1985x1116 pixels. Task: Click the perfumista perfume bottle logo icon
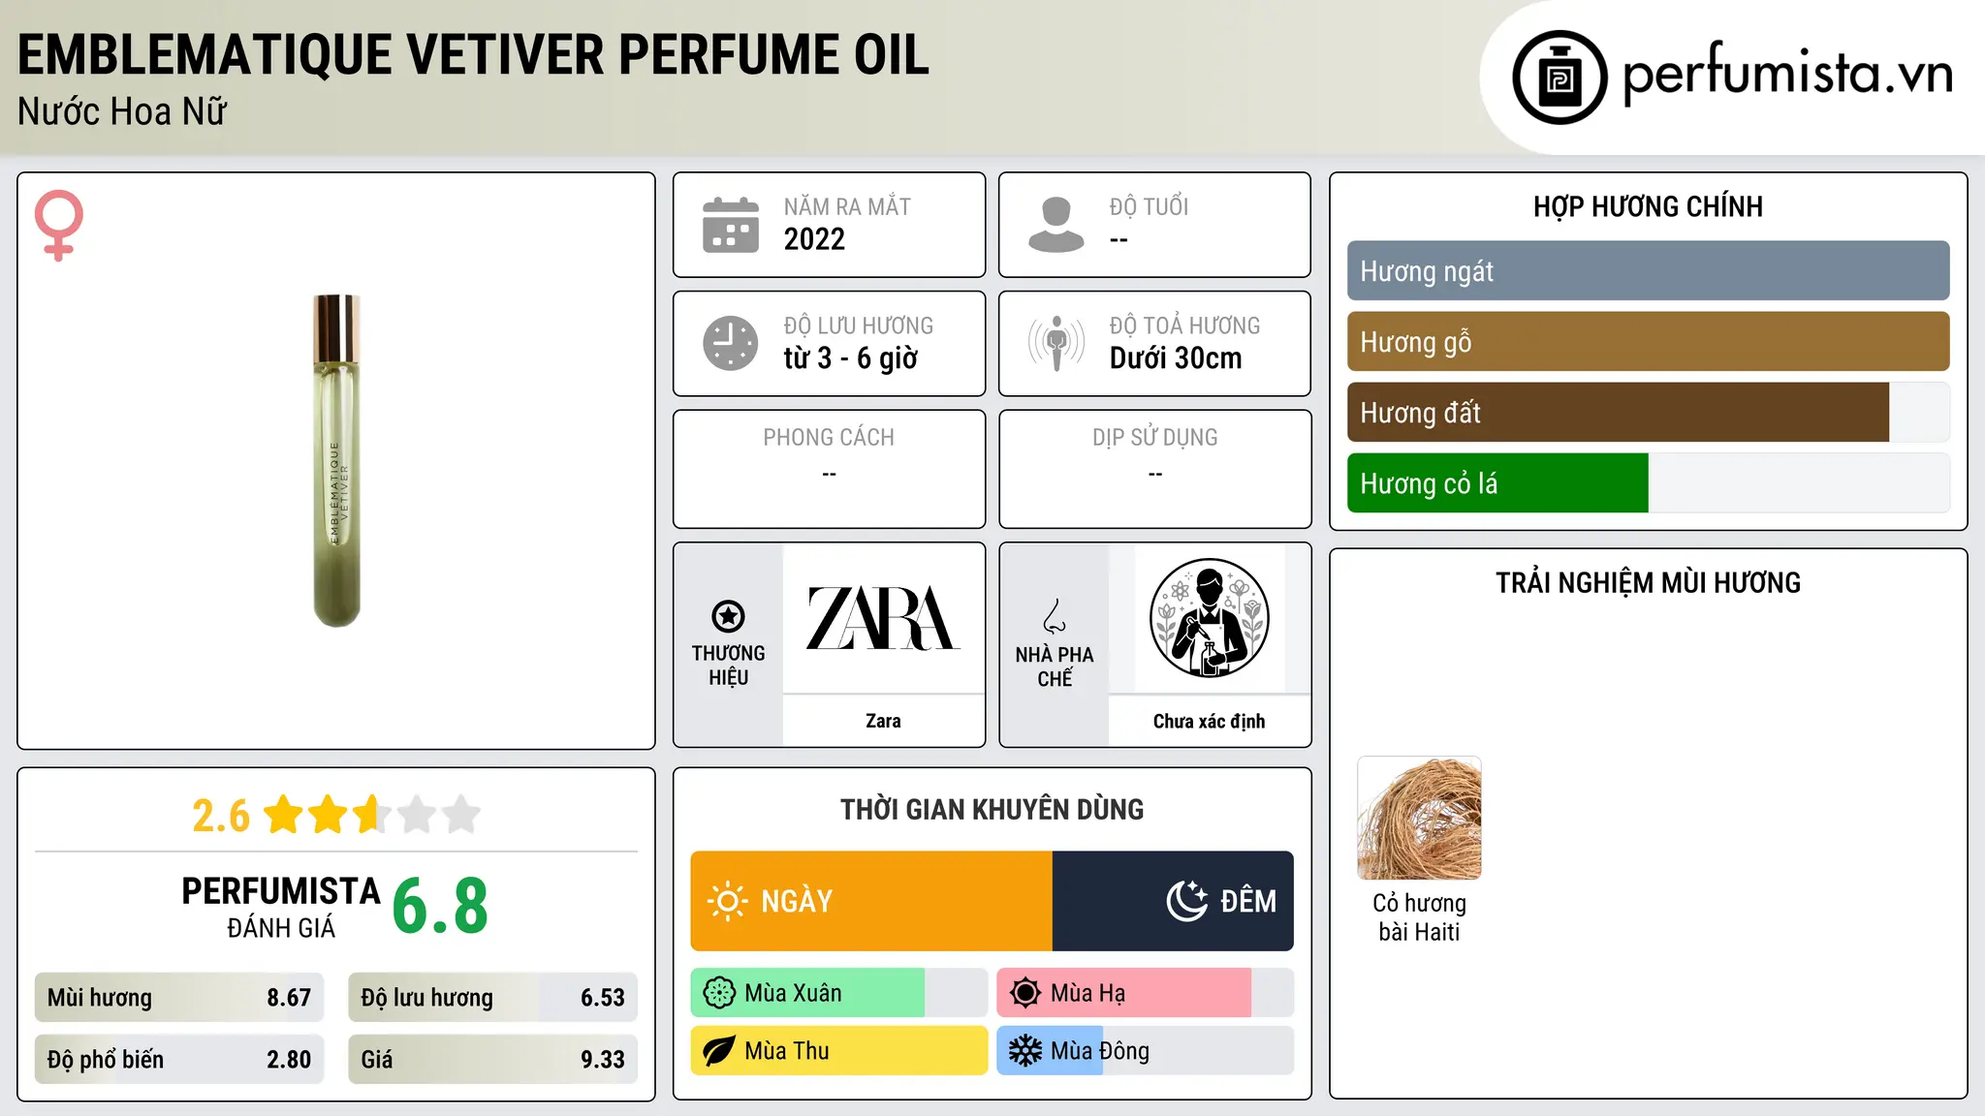point(1560,77)
